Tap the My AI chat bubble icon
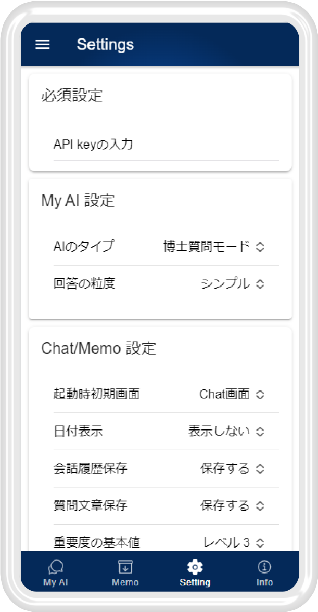 pos(56,567)
